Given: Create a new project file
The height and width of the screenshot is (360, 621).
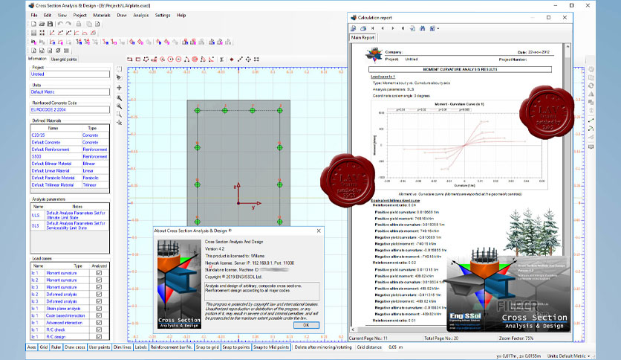Looking at the screenshot, I should click(33, 24).
